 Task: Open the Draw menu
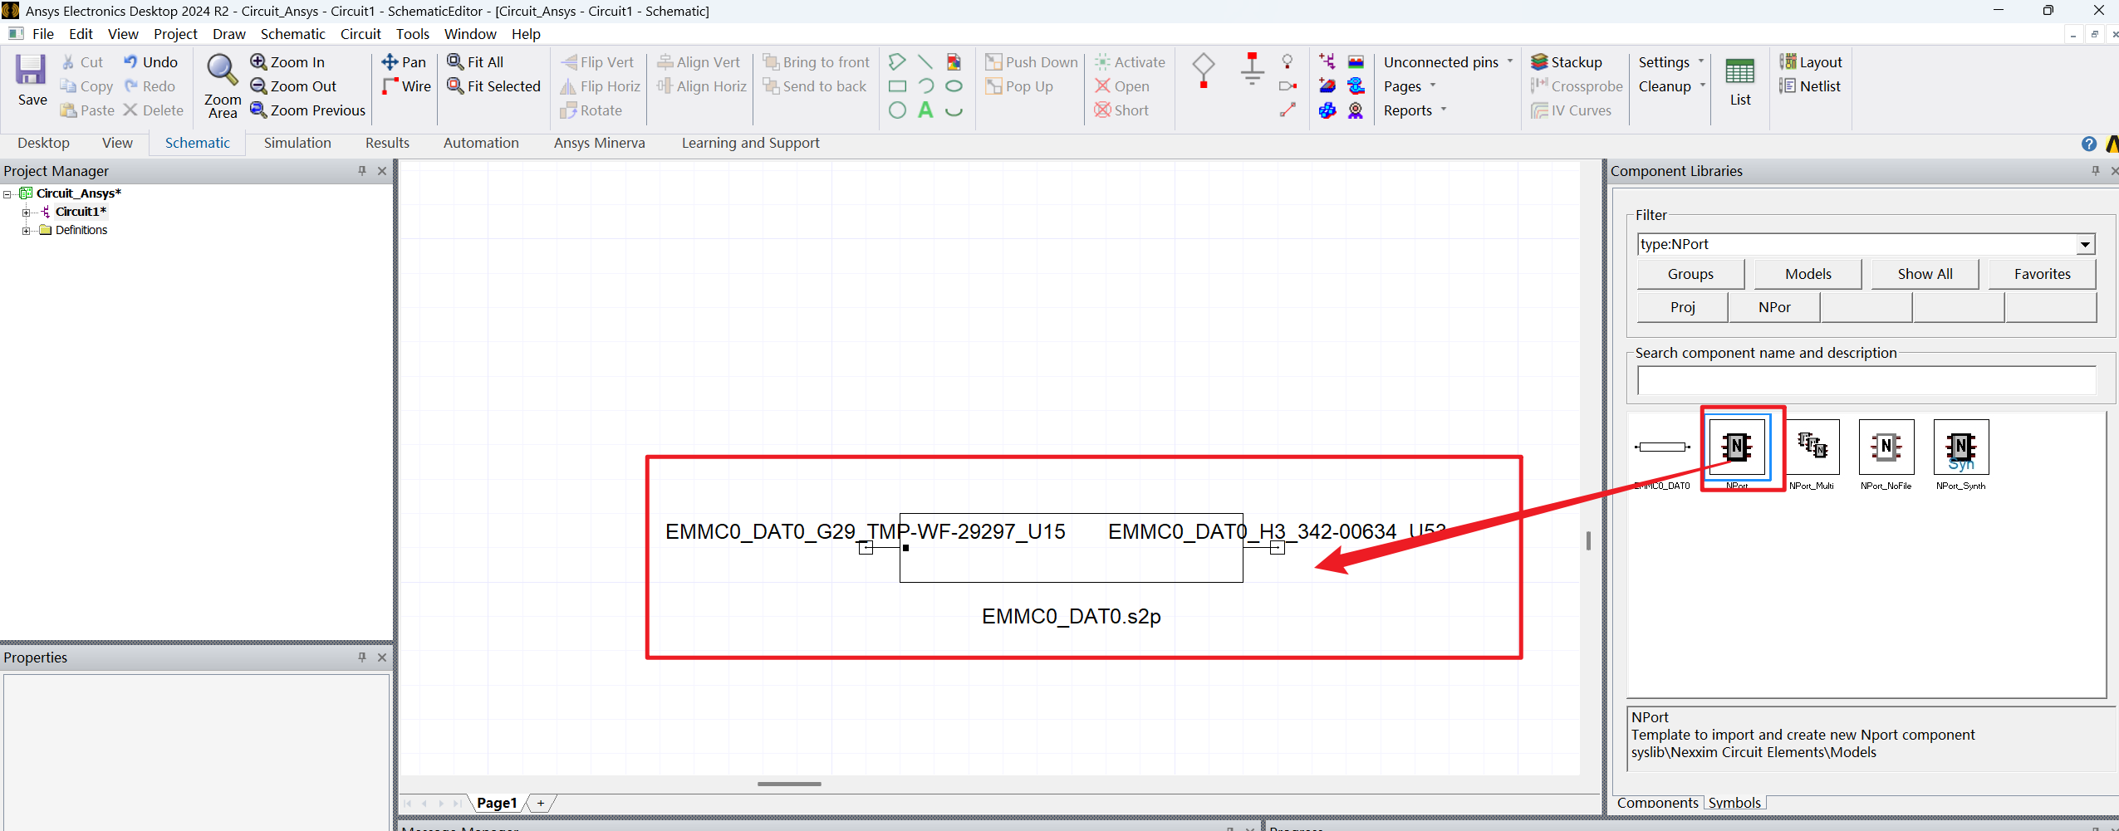[228, 34]
